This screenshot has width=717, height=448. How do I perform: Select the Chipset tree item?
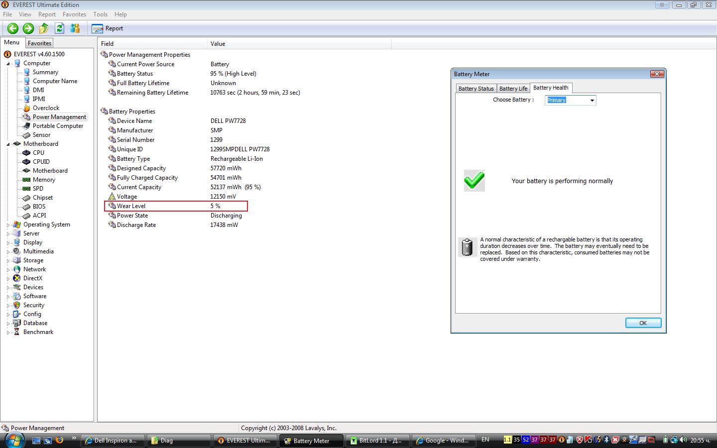[43, 198]
